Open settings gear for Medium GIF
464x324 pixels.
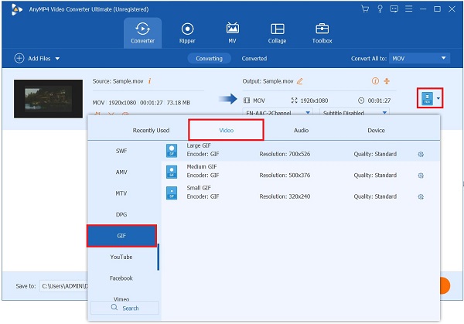click(421, 176)
